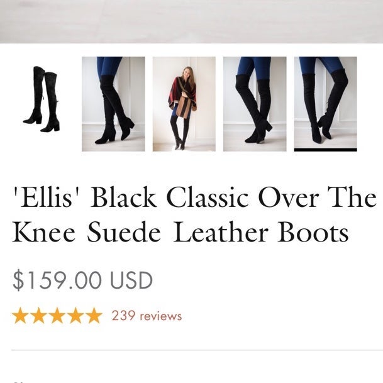Viewport: 383px width, 383px height.
Task: Click the 'Knee Suede Leather Boots' title line
Action: point(180,231)
